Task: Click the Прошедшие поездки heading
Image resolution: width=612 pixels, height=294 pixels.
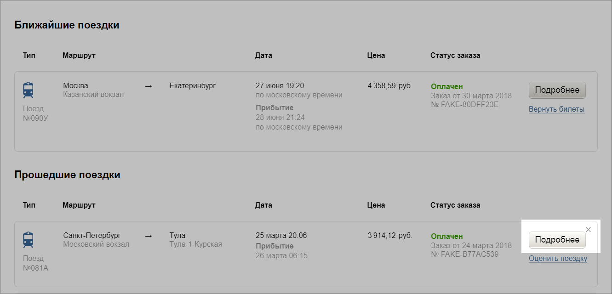Action: [x=67, y=175]
